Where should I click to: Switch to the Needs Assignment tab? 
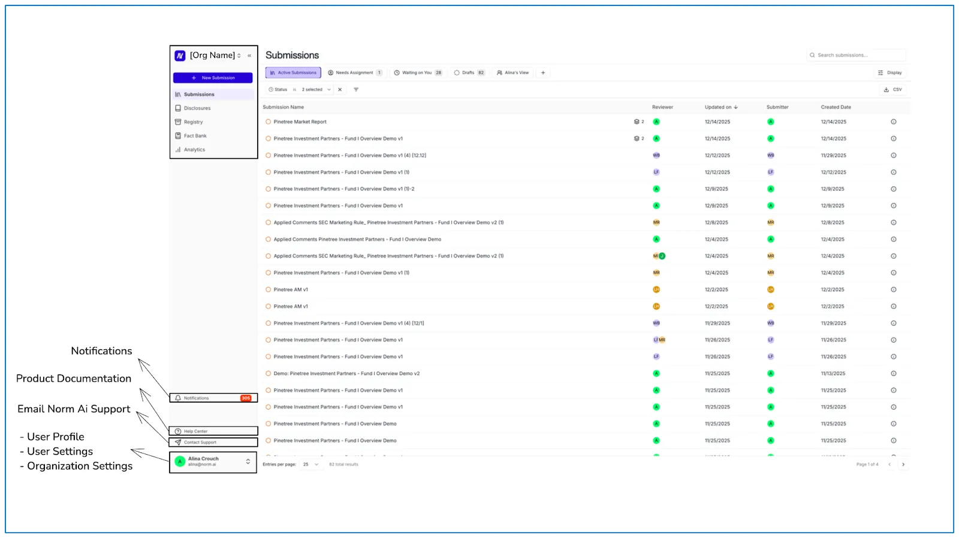point(355,73)
